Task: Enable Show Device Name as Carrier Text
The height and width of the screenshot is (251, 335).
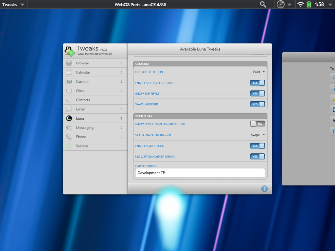Action: pos(257,124)
